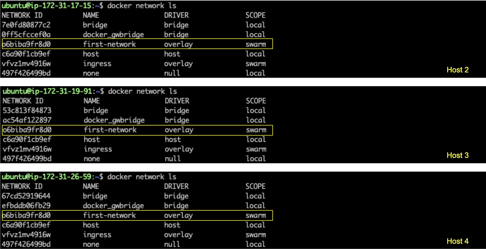Viewport: 486px width, 249px height.
Task: Click first-network name in ip-172-31-26-59 terminal
Action: coord(109,215)
